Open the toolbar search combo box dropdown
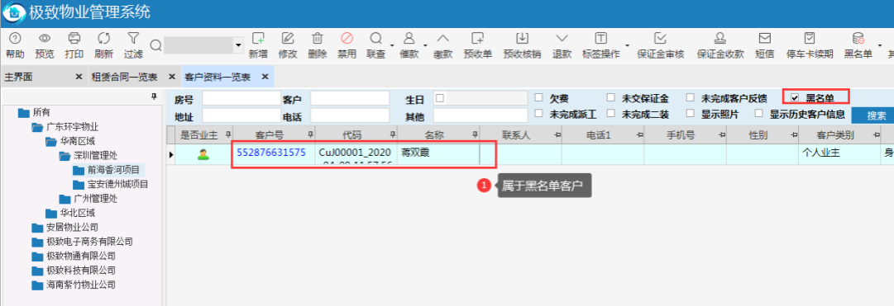The height and width of the screenshot is (306, 894). click(238, 45)
